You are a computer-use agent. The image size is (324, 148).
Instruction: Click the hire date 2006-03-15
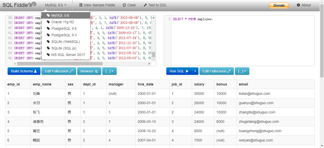click(x=147, y=122)
